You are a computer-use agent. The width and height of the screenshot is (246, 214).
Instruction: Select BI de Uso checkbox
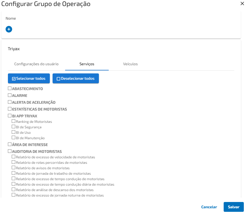14,132
